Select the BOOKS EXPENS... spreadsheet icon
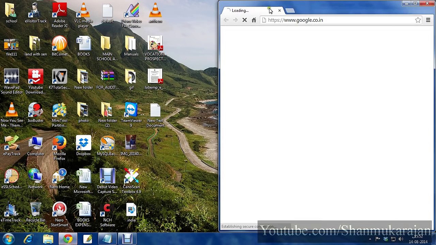Image resolution: width=436 pixels, height=245 pixels. [83, 214]
